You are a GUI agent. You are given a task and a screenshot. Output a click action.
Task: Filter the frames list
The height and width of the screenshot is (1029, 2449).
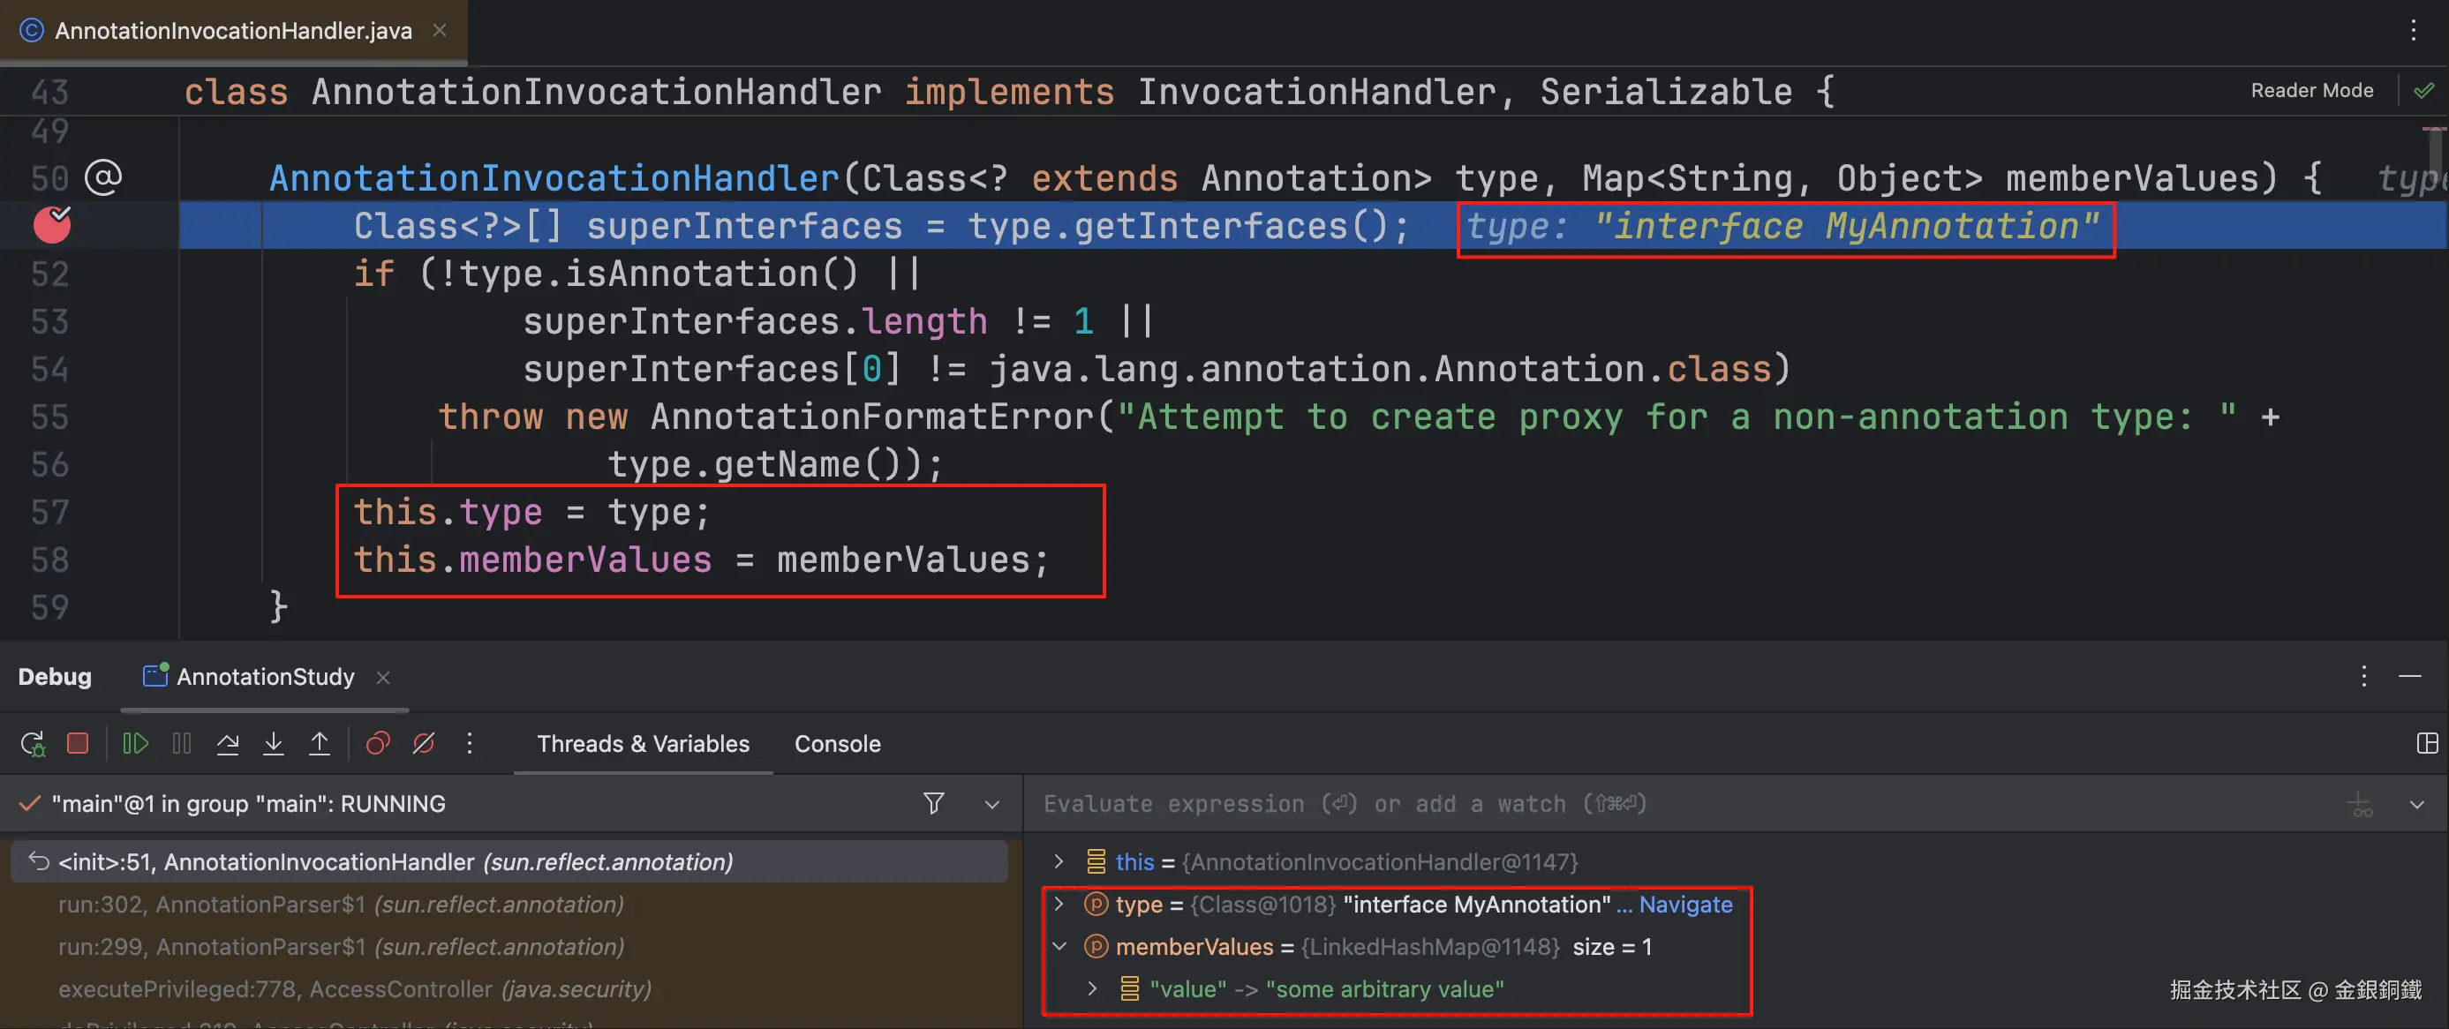tap(933, 804)
